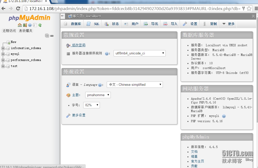Click the wrench icon for more settings
Screen dimensions: 258x168
coord(68,116)
